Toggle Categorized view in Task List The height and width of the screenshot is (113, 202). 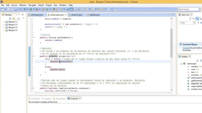[197, 19]
